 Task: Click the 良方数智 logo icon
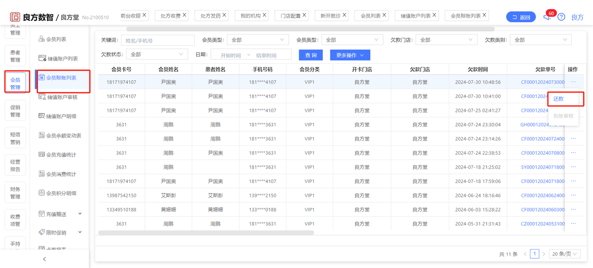15,17
